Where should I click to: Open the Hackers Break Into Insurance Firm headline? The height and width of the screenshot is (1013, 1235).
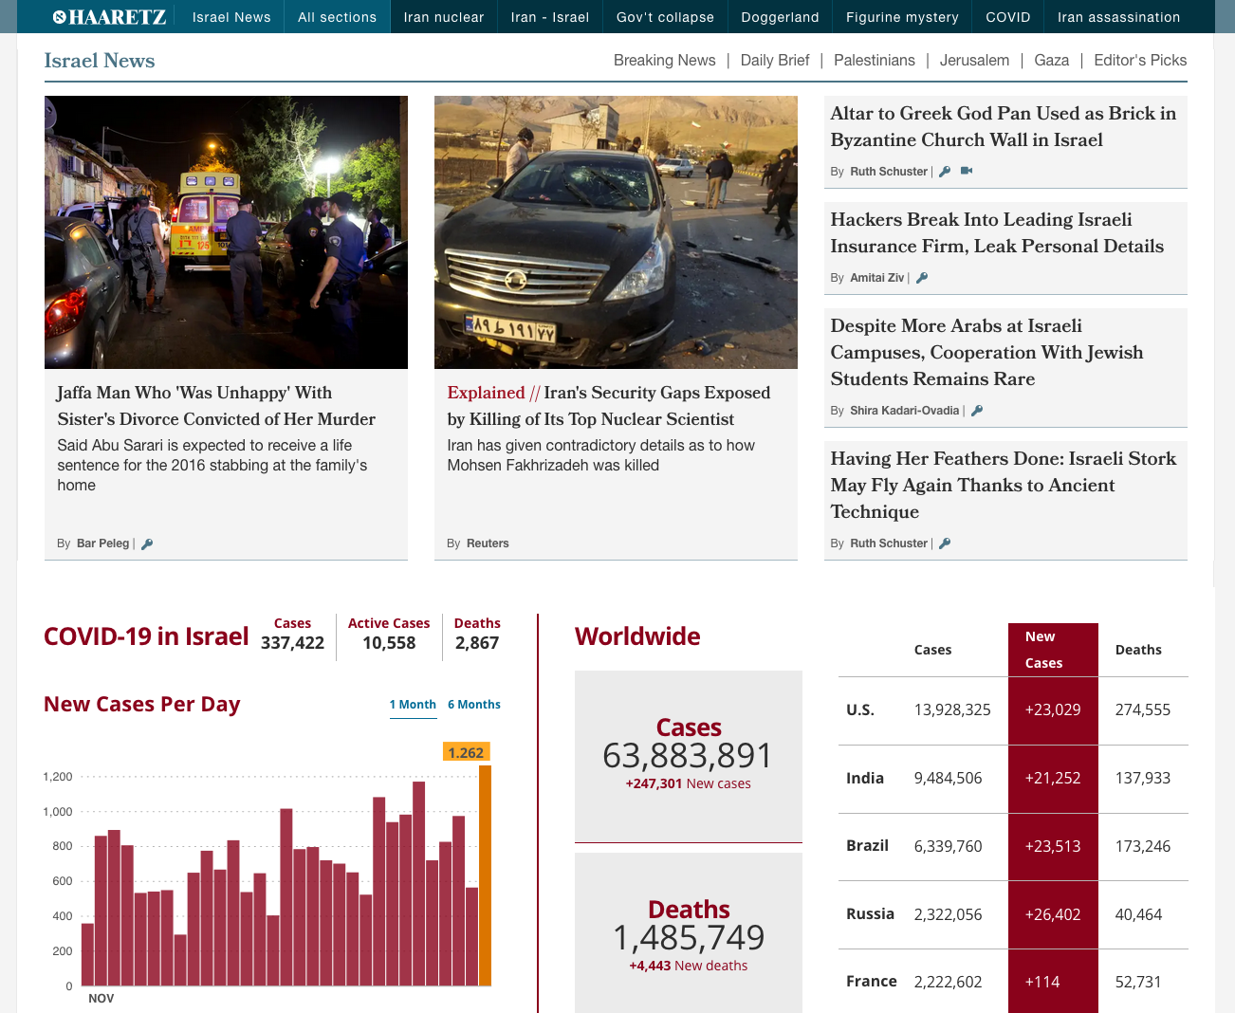point(996,233)
